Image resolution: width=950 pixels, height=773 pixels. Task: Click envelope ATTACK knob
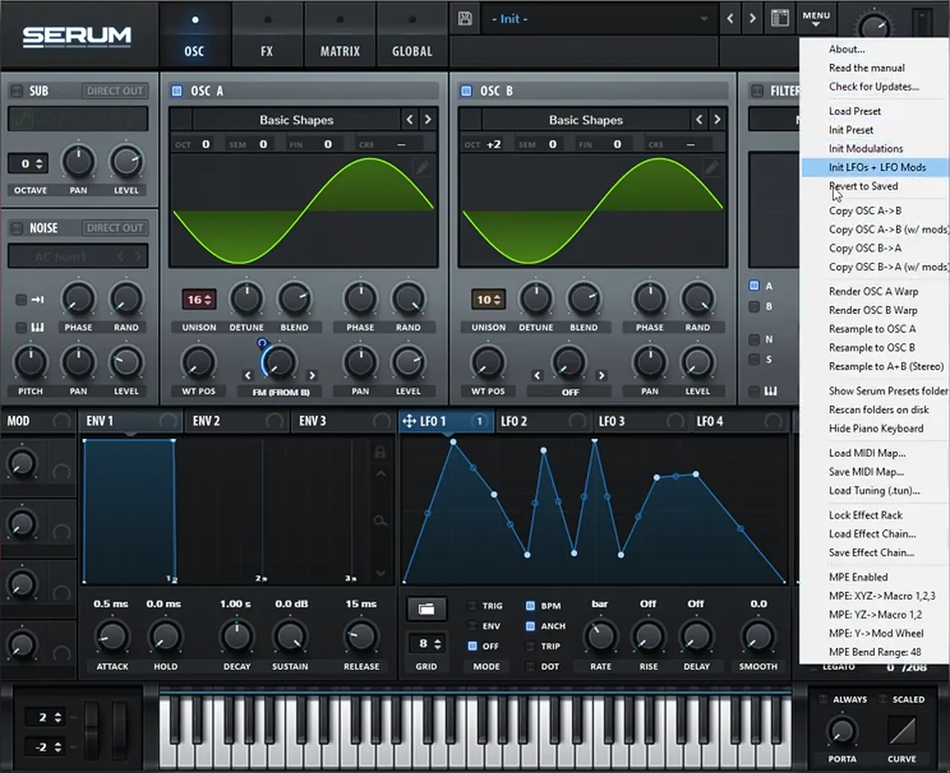(112, 637)
